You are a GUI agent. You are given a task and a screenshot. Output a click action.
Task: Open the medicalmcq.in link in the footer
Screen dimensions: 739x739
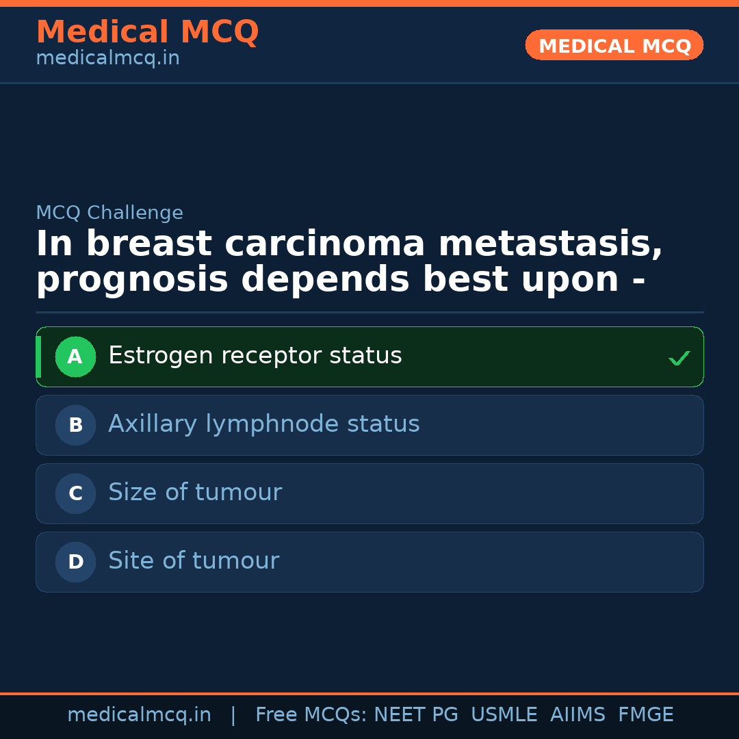140,714
